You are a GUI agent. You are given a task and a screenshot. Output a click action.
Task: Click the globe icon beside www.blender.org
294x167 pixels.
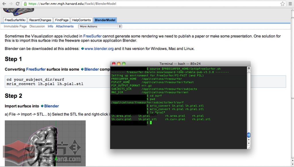click(x=82, y=49)
